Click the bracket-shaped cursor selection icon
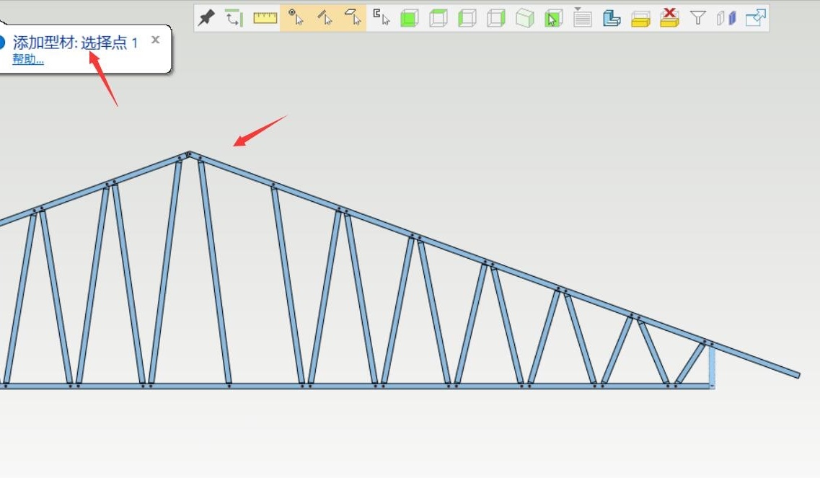Viewport: 820px width, 478px height. pyautogui.click(x=382, y=18)
